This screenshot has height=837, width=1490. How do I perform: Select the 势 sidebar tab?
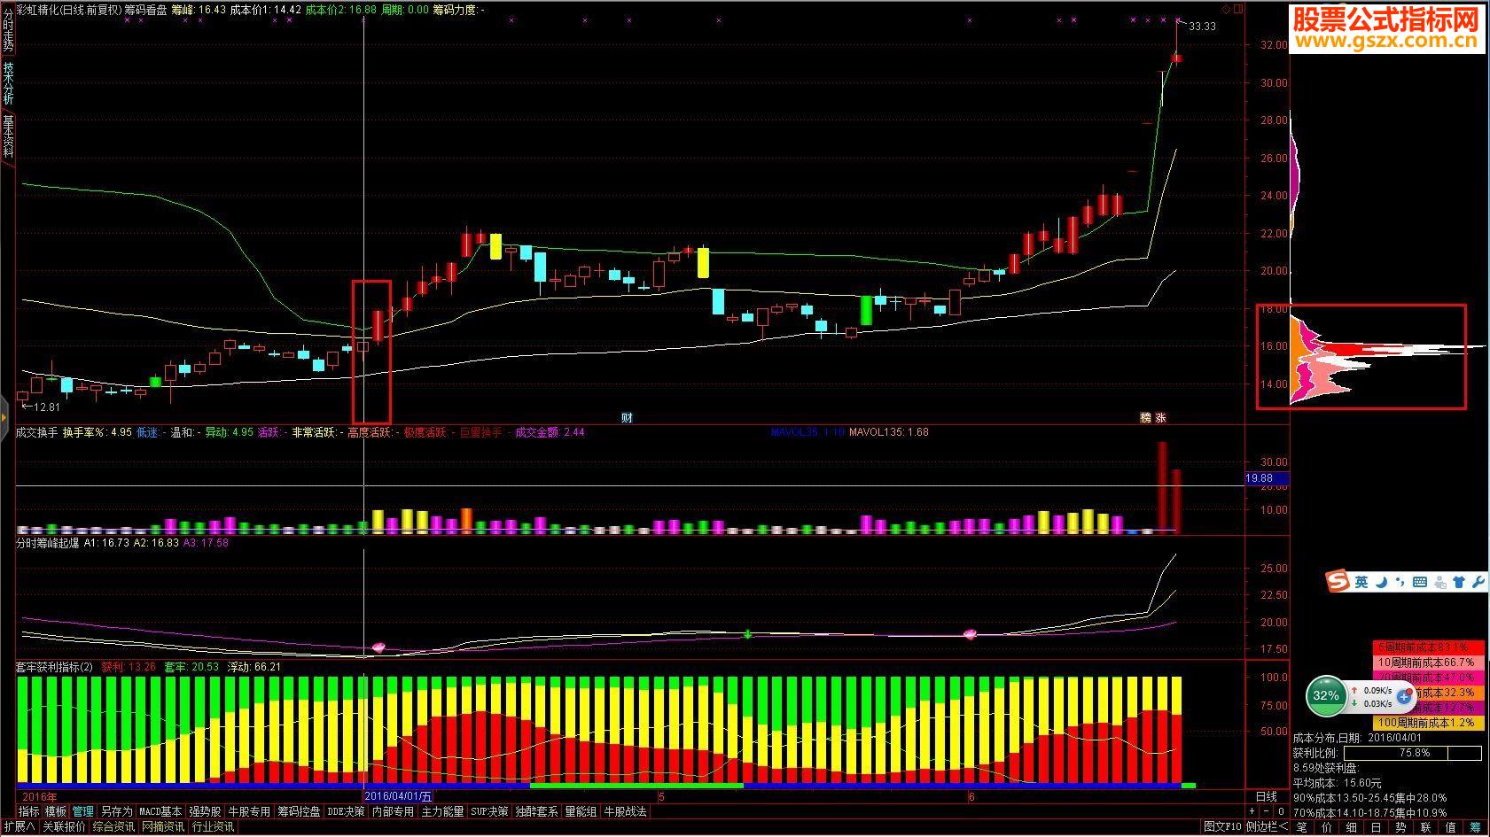(x=1400, y=828)
